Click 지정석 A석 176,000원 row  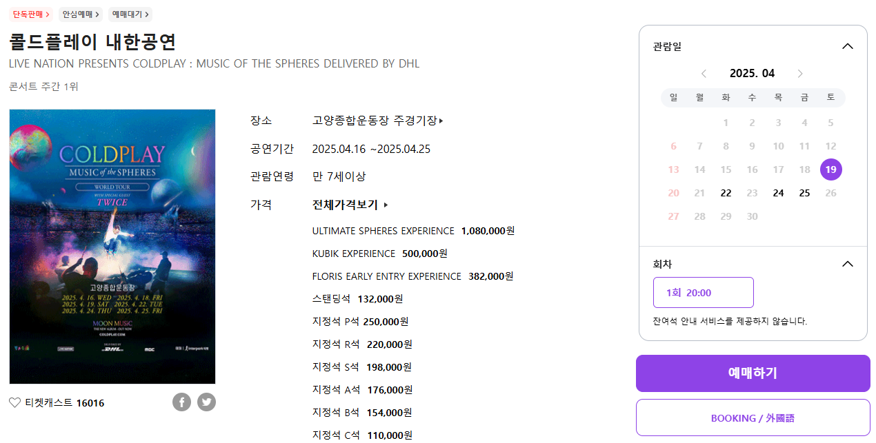tap(363, 390)
